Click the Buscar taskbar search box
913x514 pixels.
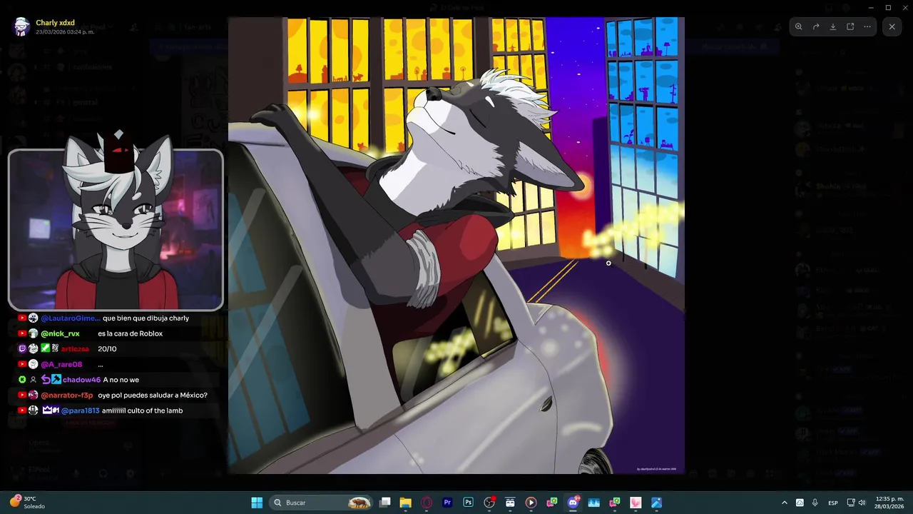(321, 503)
